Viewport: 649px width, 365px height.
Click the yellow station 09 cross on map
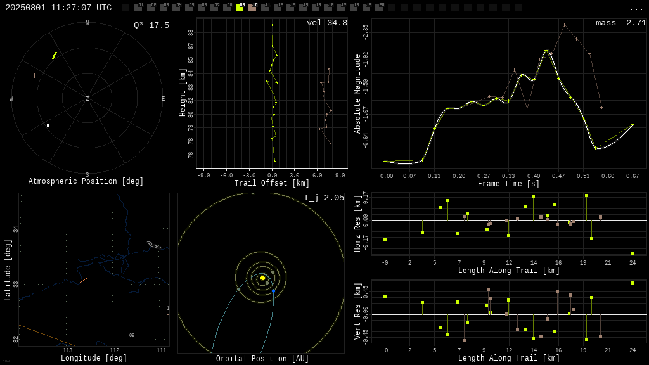pyautogui.click(x=132, y=342)
